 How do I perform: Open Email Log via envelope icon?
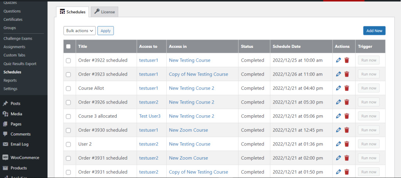click(x=5, y=144)
